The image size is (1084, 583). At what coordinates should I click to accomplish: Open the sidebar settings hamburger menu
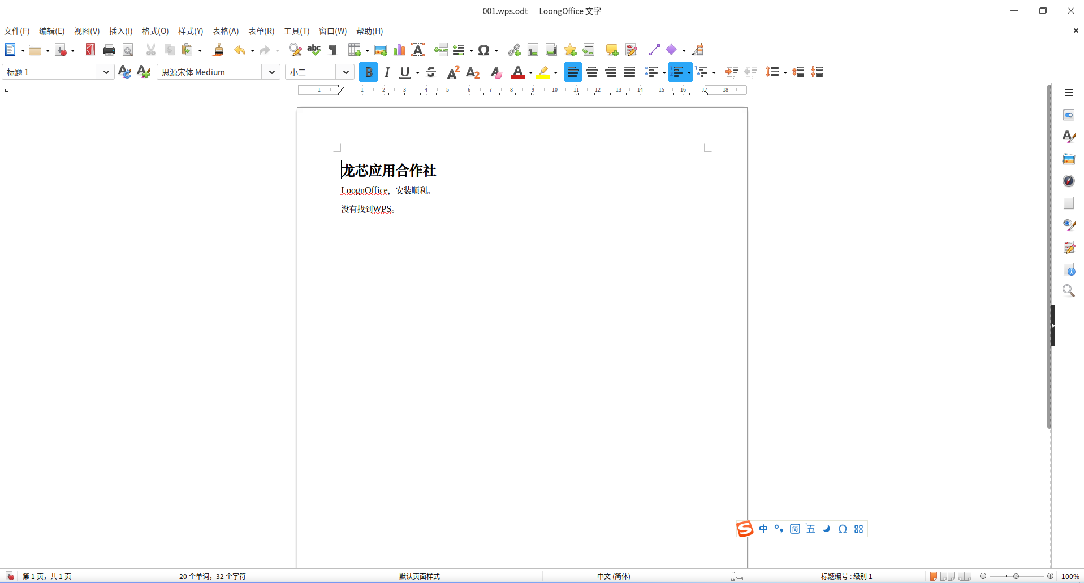1069,93
